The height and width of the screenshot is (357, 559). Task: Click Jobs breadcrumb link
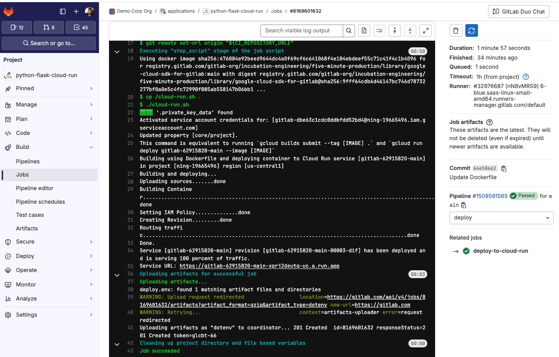[x=276, y=11]
